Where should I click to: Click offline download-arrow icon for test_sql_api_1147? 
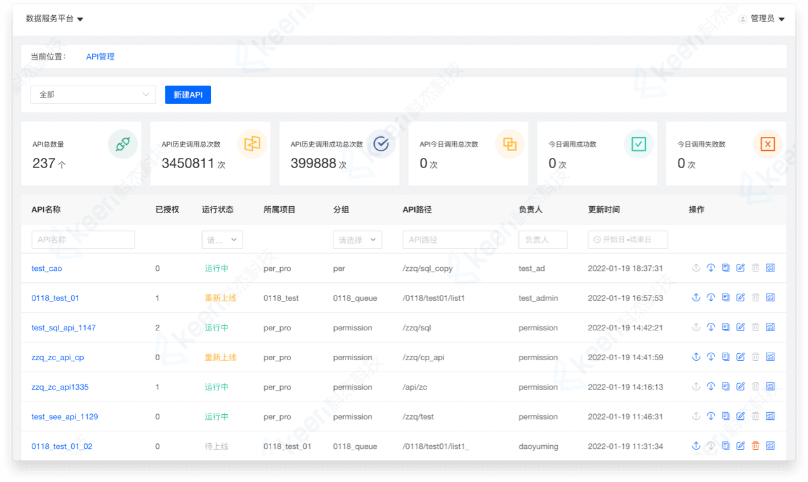(711, 327)
